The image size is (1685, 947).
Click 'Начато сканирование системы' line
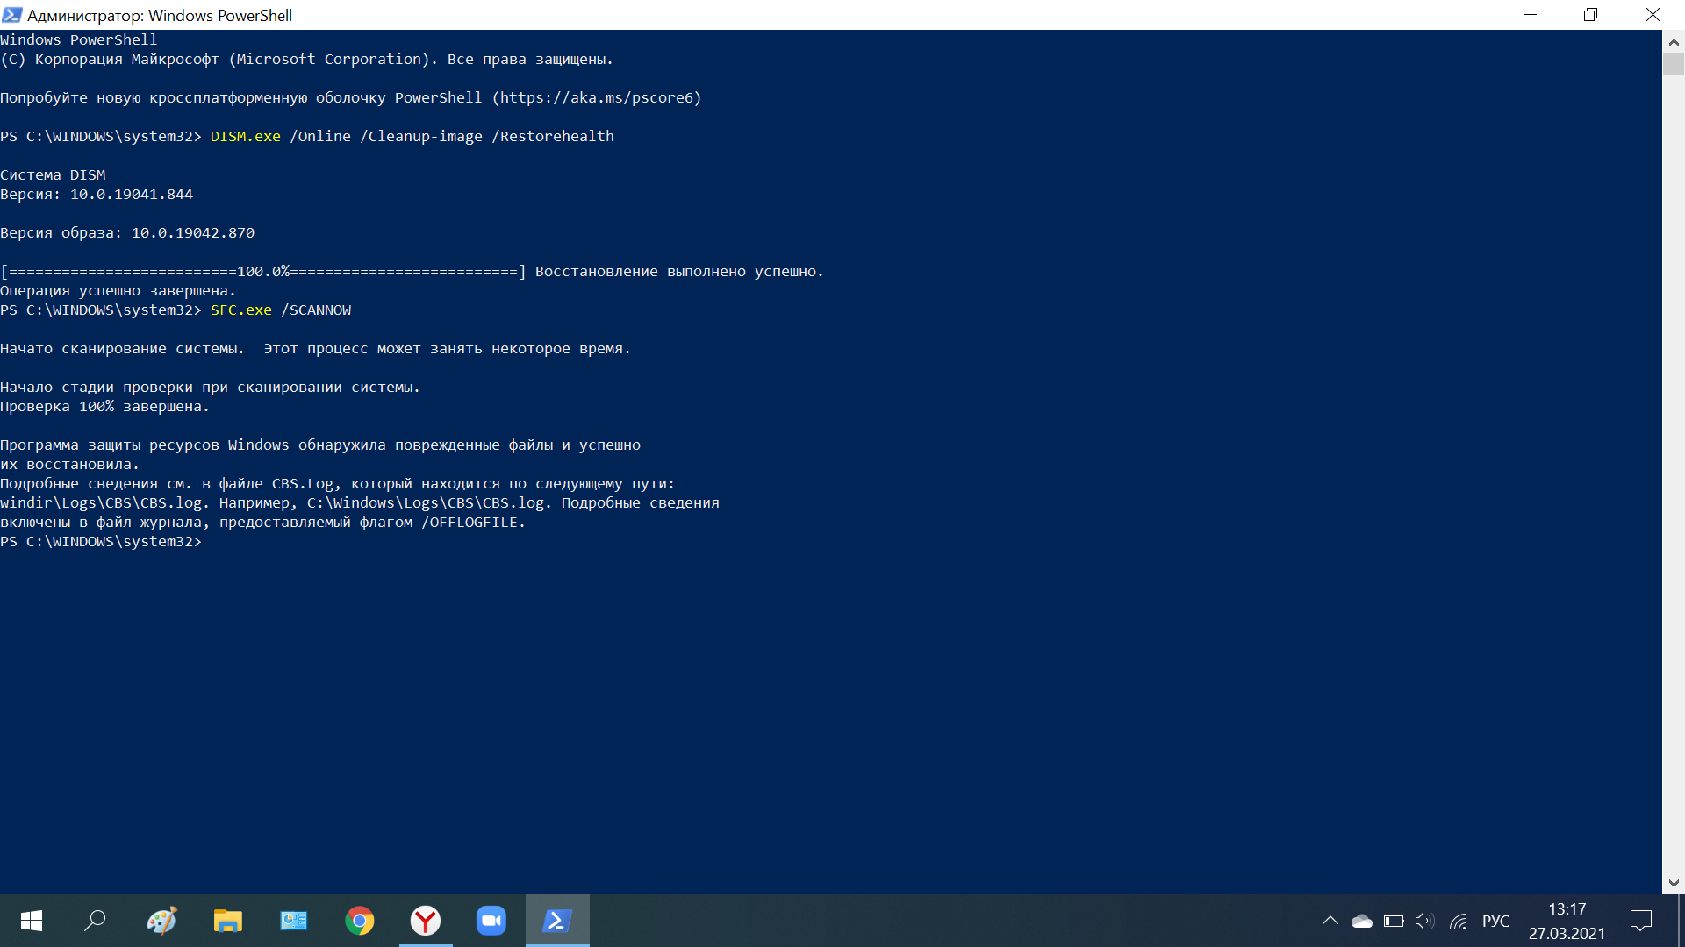(316, 348)
